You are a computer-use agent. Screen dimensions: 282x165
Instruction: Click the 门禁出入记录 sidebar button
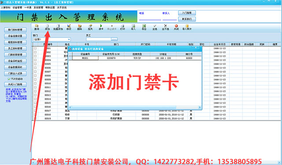coord(15,74)
